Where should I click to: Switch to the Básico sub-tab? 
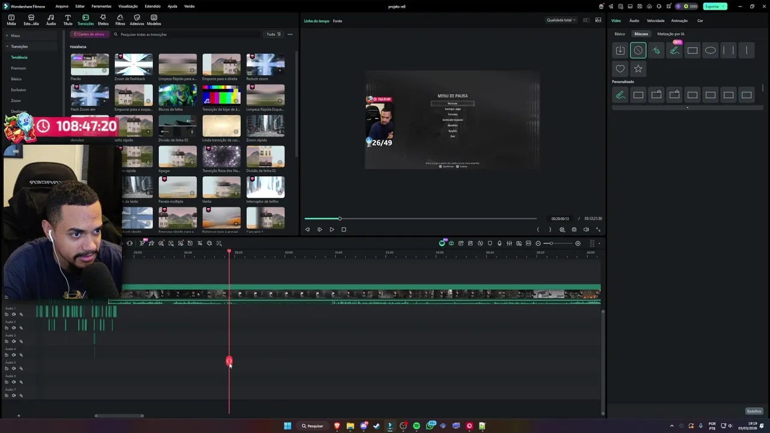tap(620, 34)
